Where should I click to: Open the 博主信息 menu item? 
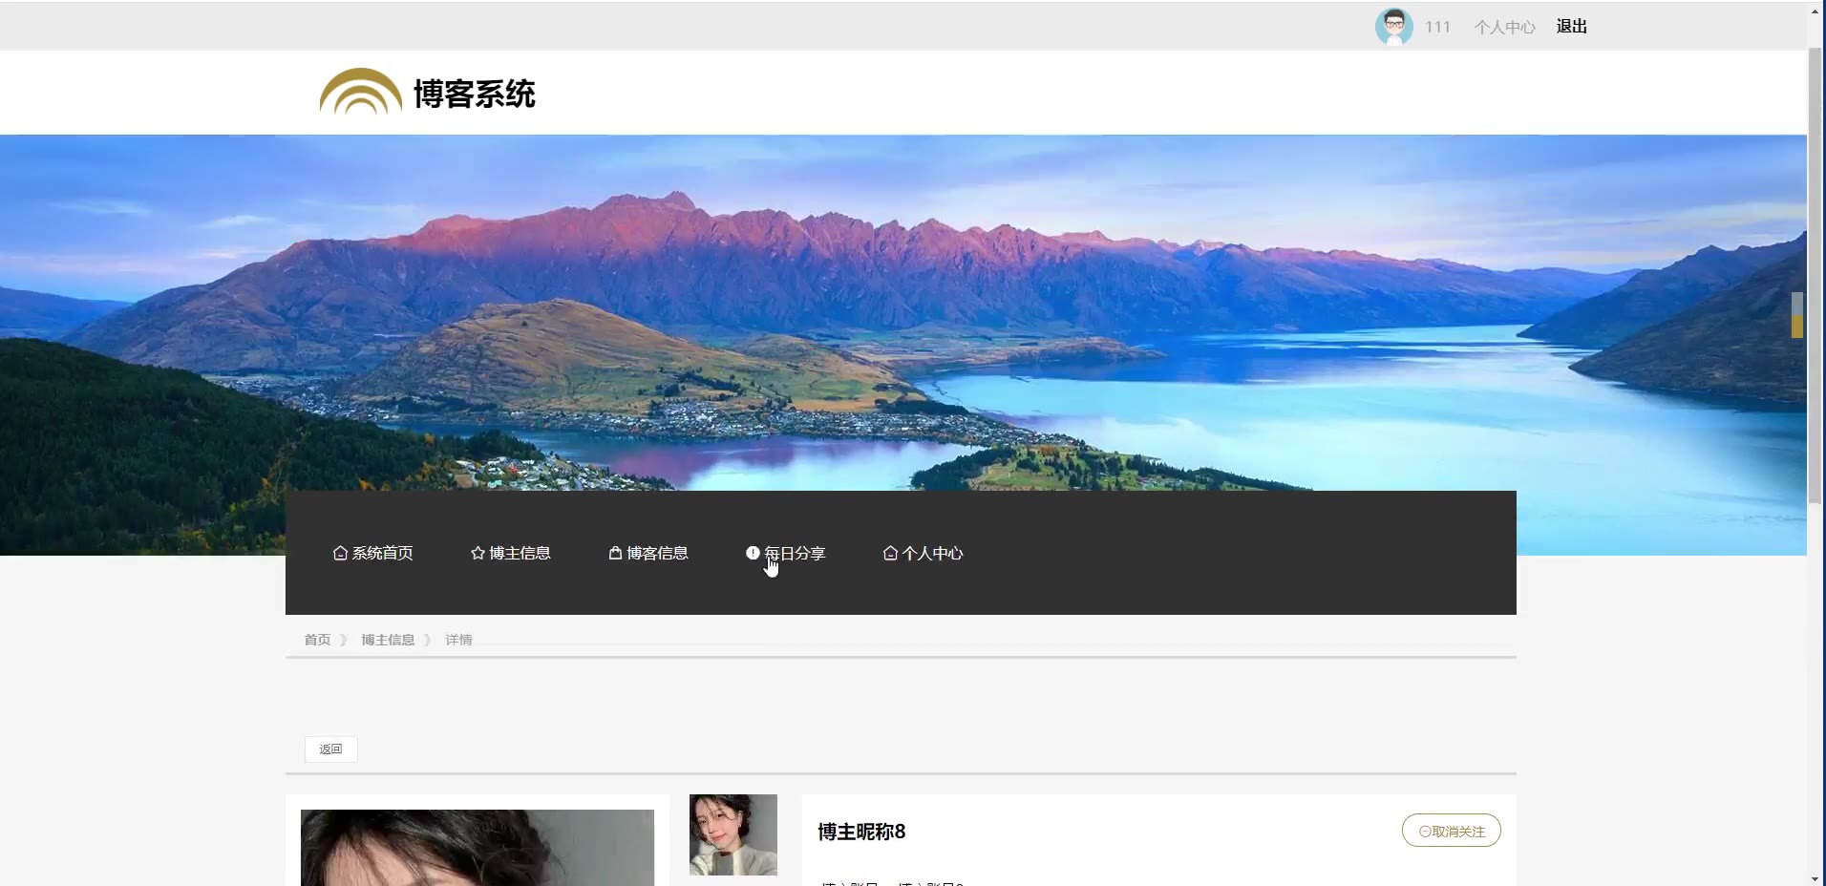pyautogui.click(x=510, y=553)
